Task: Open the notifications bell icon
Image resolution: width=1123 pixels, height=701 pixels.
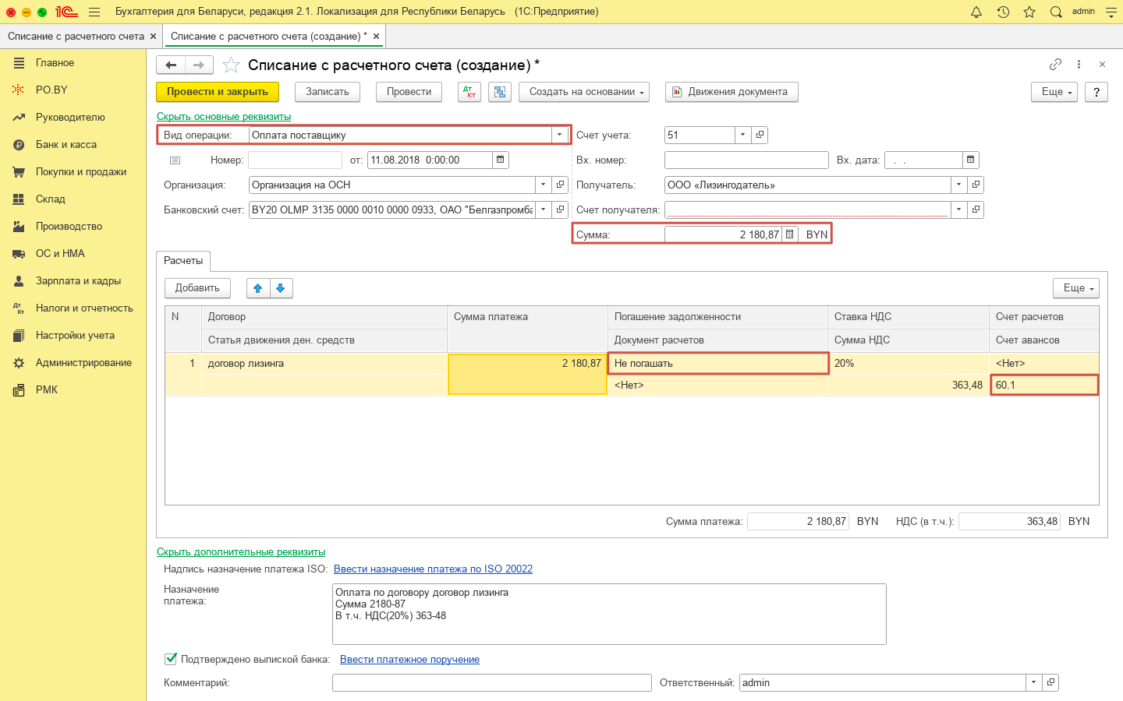Action: [976, 12]
